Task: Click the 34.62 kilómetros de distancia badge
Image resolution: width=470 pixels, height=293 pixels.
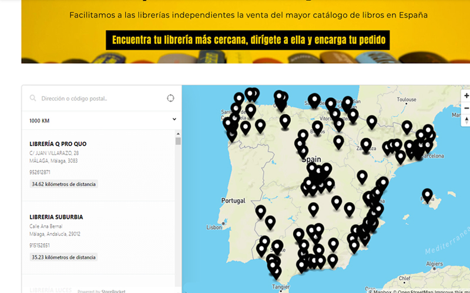Action: click(x=63, y=184)
